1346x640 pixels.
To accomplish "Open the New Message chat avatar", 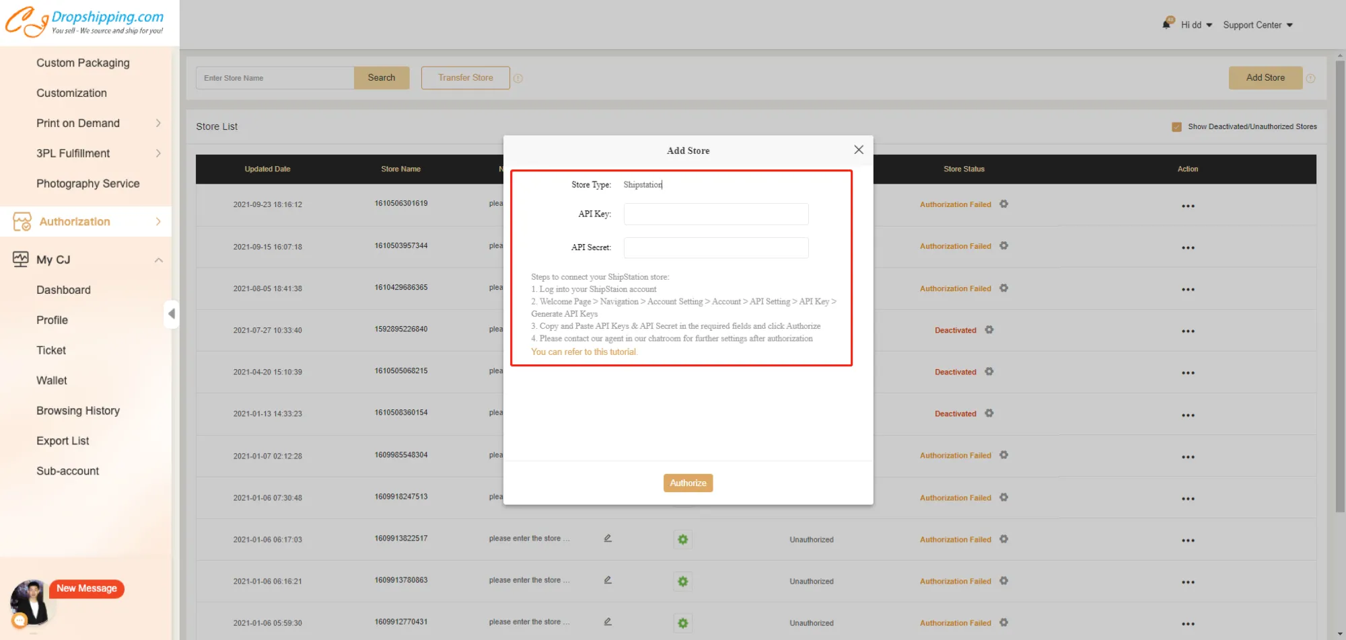I will coord(30,602).
